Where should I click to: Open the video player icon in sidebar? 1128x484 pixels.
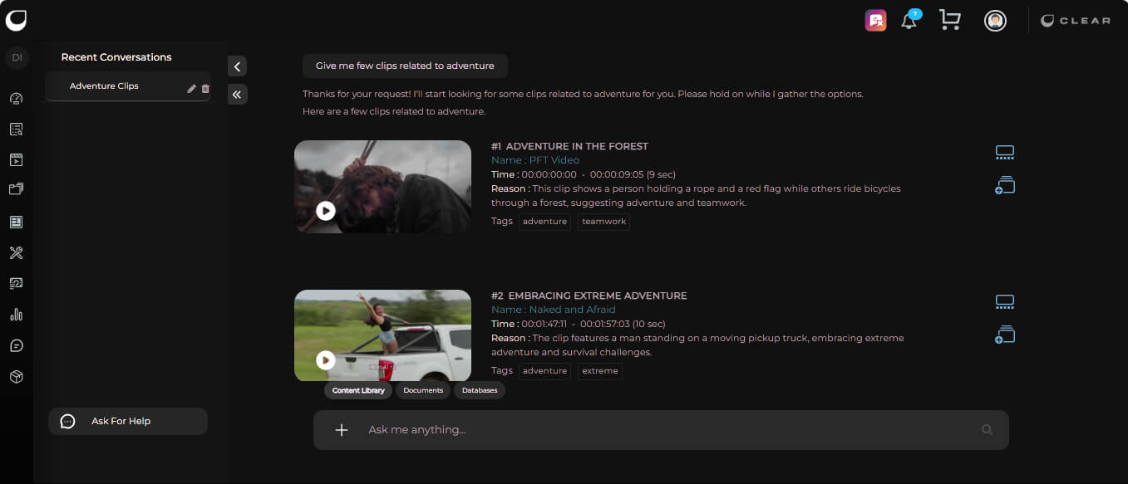[16, 160]
